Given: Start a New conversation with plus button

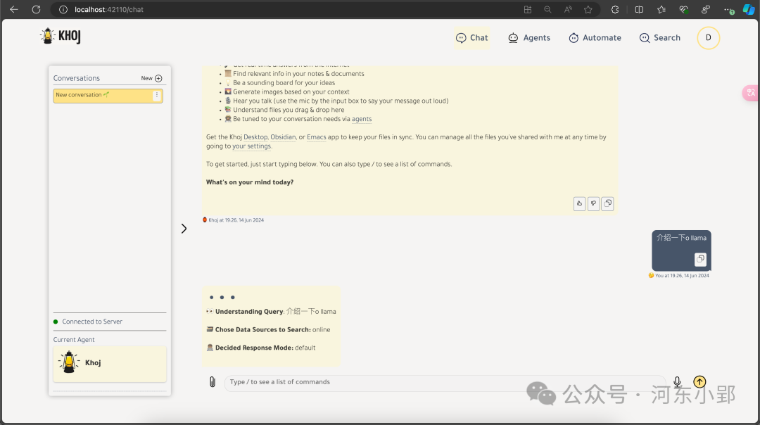Looking at the screenshot, I should 152,78.
